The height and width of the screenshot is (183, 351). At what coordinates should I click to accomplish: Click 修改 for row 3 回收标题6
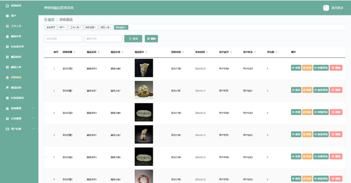click(307, 112)
